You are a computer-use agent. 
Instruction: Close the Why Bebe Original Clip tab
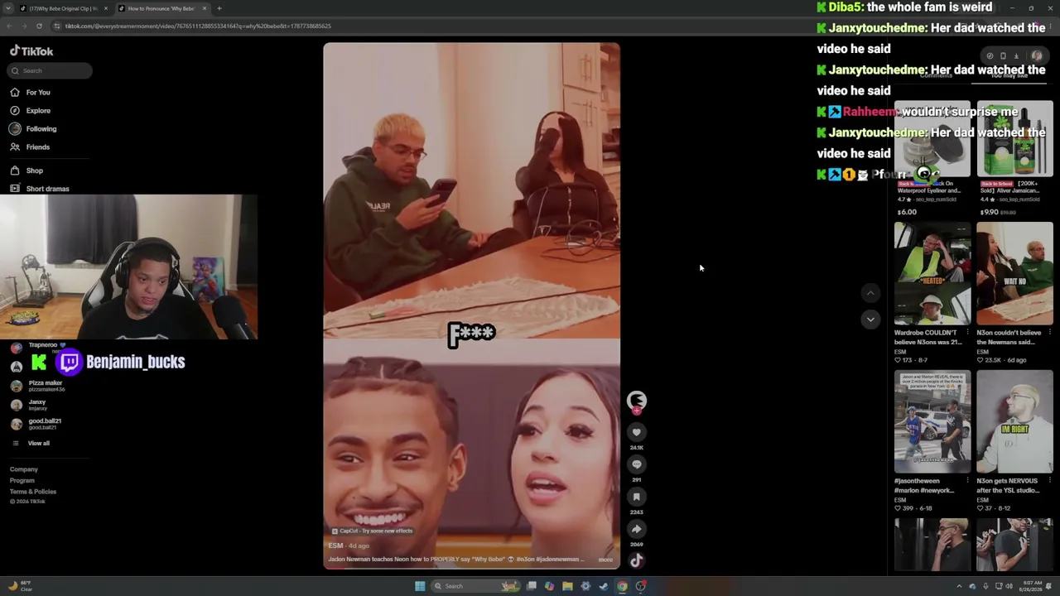click(105, 8)
